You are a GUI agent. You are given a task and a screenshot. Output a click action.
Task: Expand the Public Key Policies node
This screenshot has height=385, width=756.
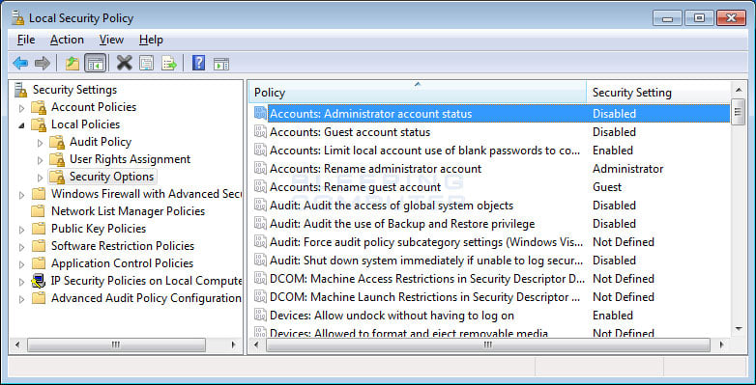point(21,230)
